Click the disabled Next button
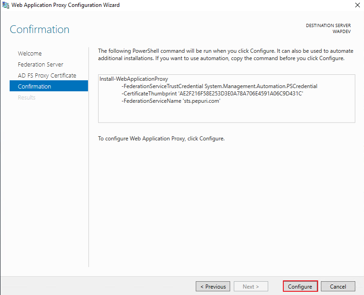The image size is (364, 295). 251,286
